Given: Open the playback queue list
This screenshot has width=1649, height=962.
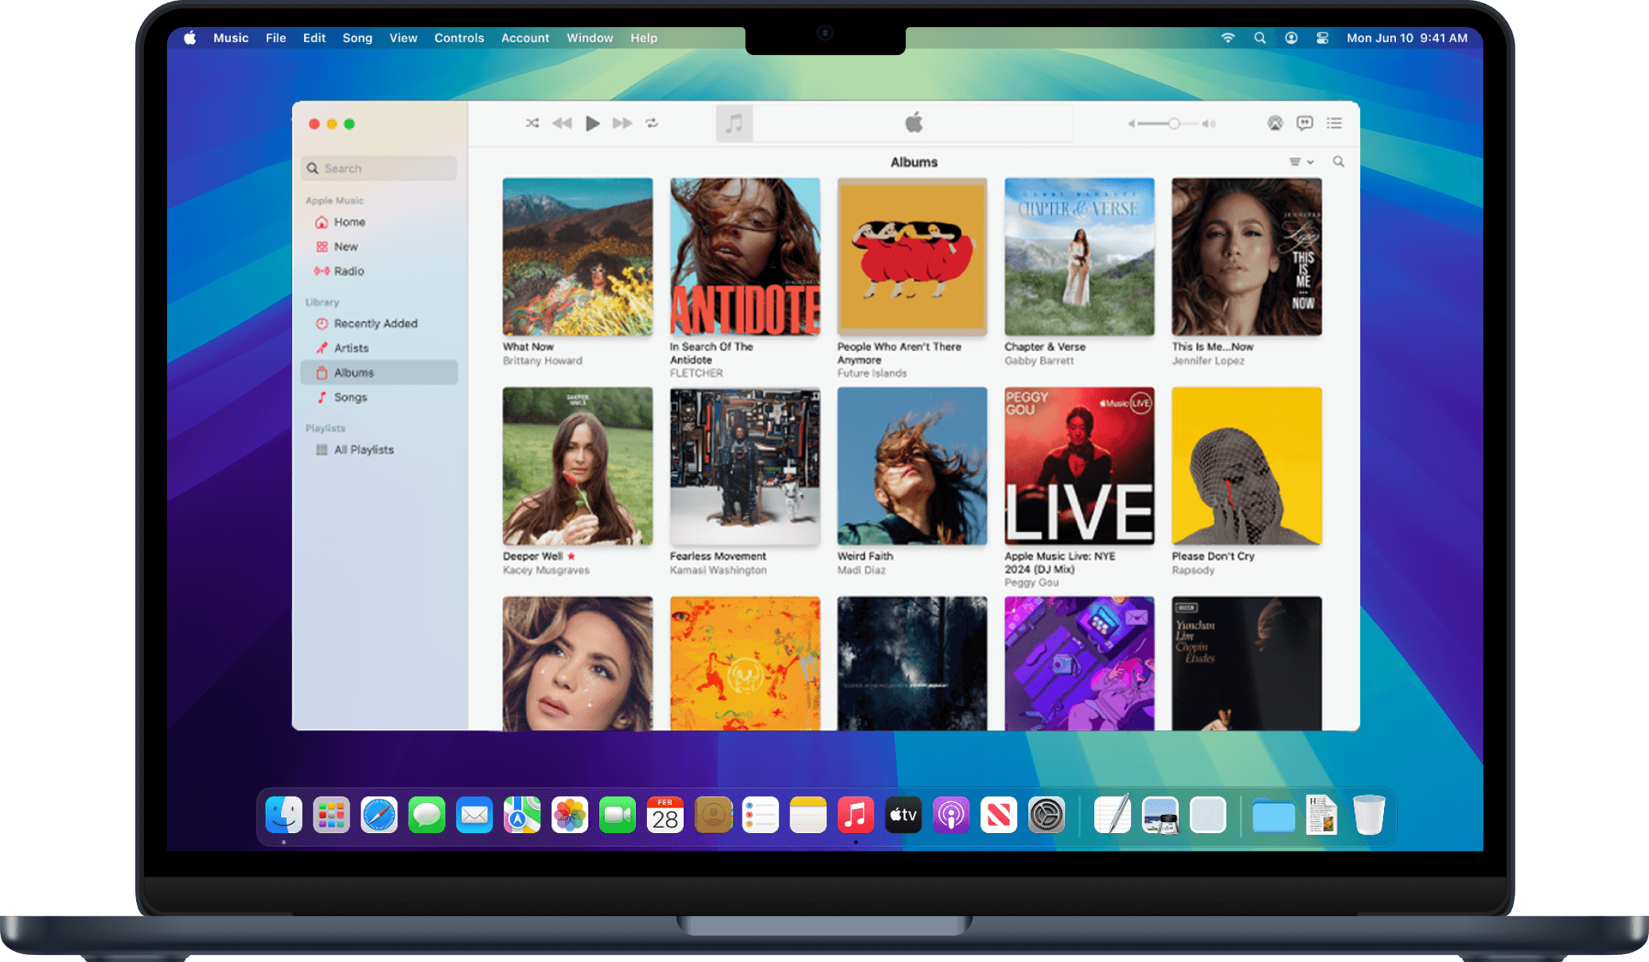Looking at the screenshot, I should pos(1334,123).
